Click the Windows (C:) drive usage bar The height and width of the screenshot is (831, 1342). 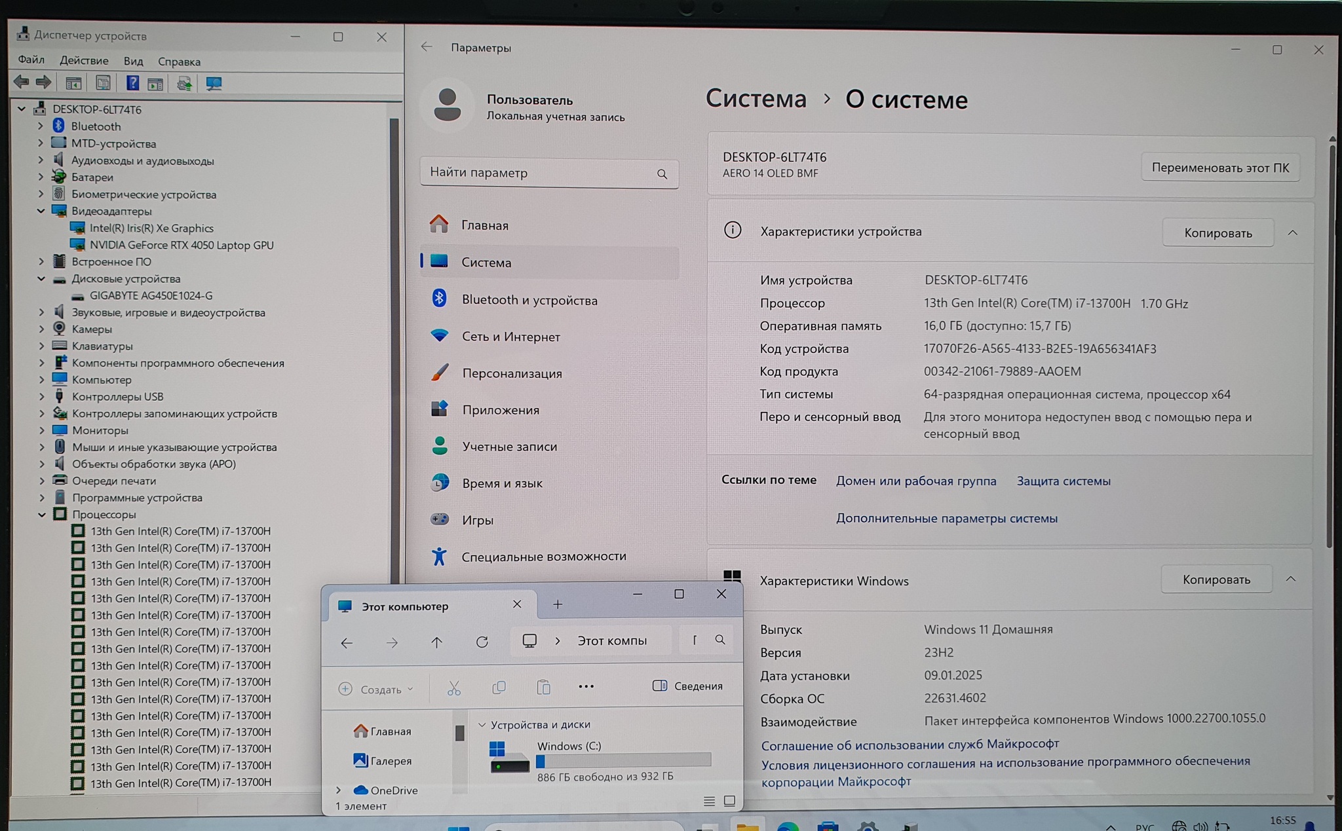[623, 760]
